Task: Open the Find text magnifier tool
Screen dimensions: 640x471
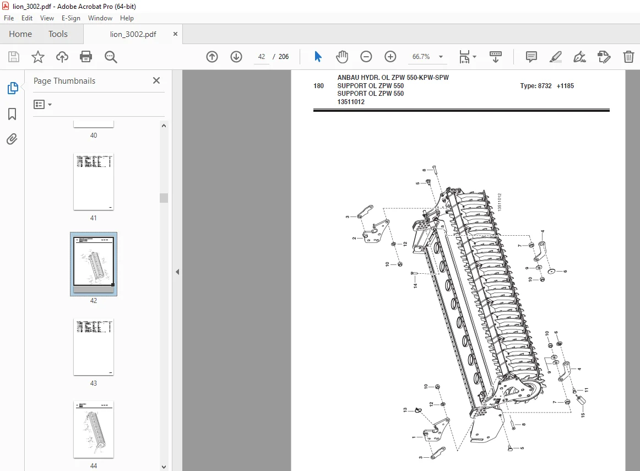Action: pyautogui.click(x=111, y=57)
